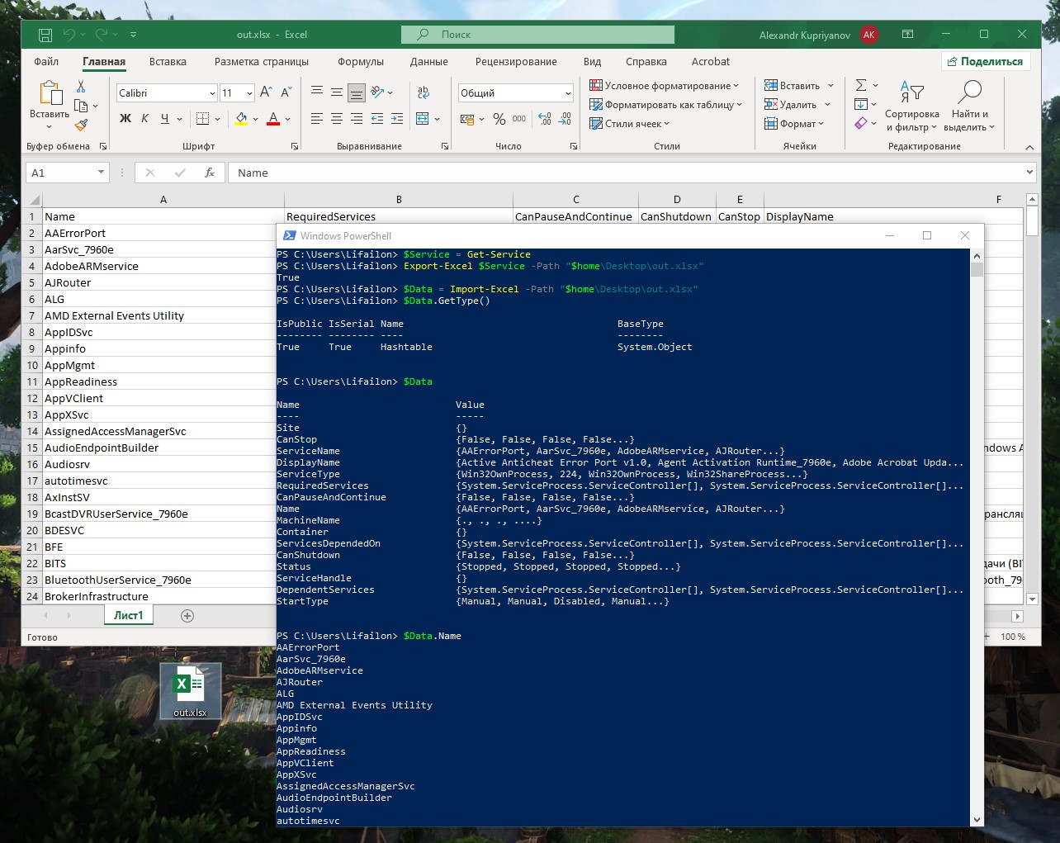Add a new sheet with plus button
This screenshot has height=843, width=1060.
187,616
